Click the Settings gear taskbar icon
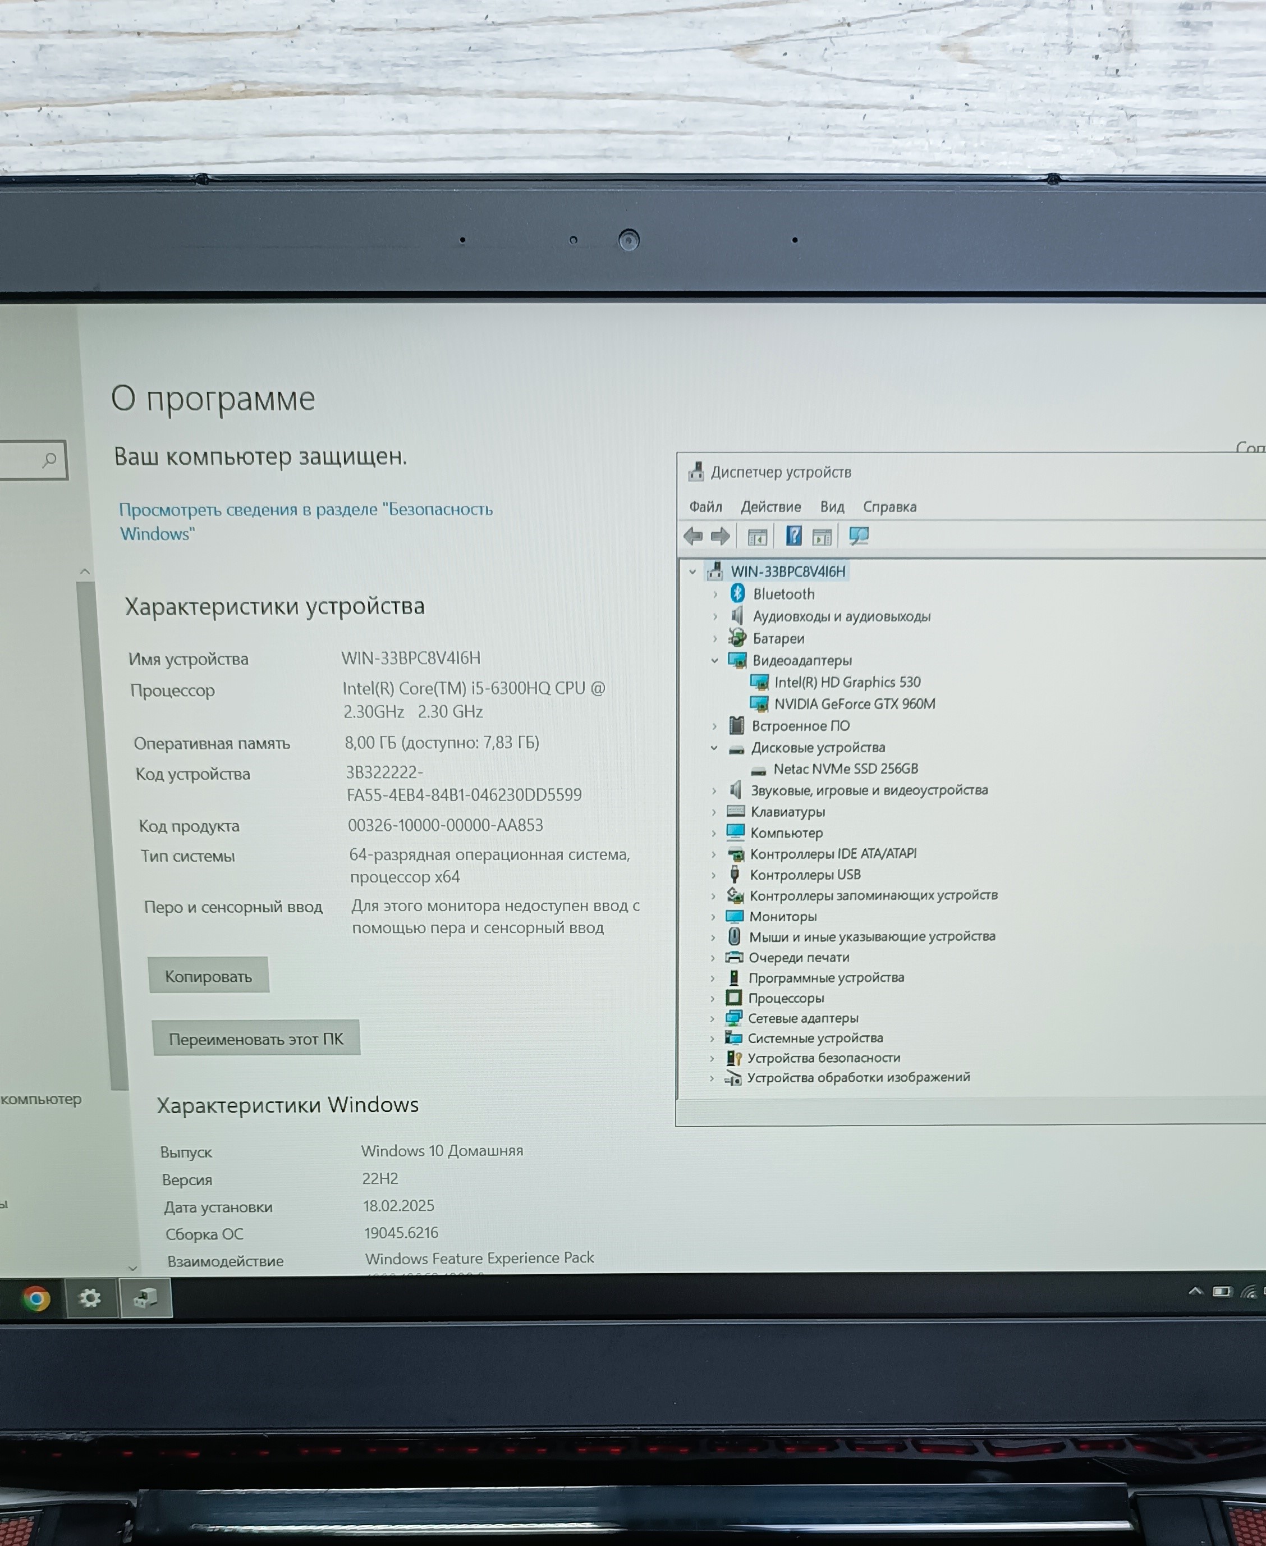Viewport: 1266px width, 1546px height. point(90,1298)
